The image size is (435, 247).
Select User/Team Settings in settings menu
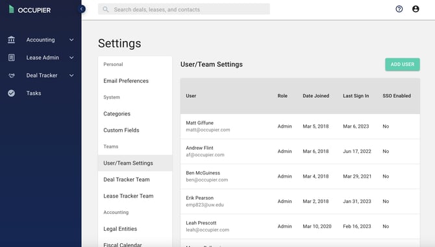coord(135,163)
